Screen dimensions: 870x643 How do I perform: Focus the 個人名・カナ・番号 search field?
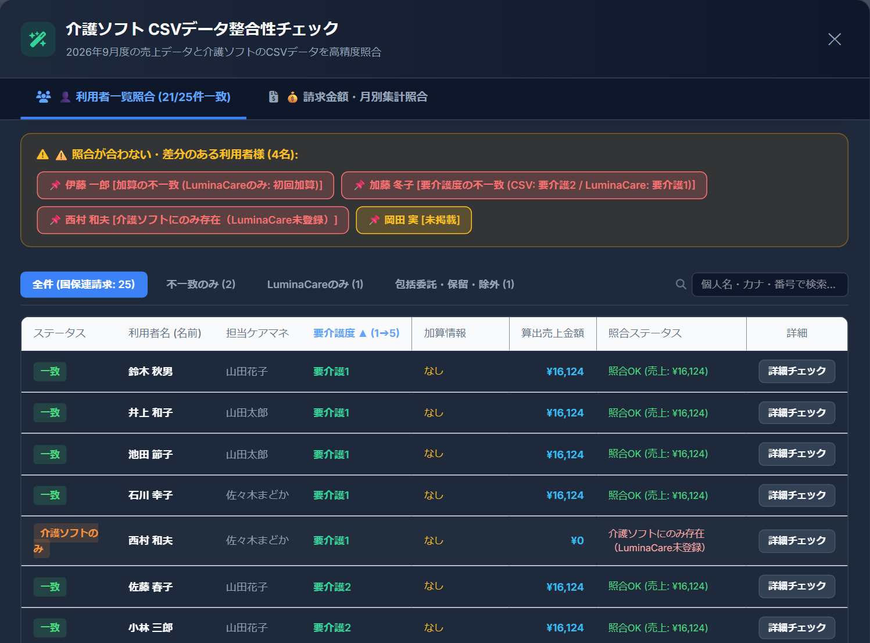click(769, 285)
